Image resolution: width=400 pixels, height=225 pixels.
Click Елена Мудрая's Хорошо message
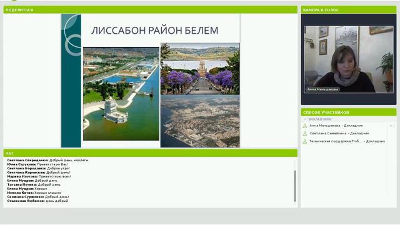[x=27, y=189]
